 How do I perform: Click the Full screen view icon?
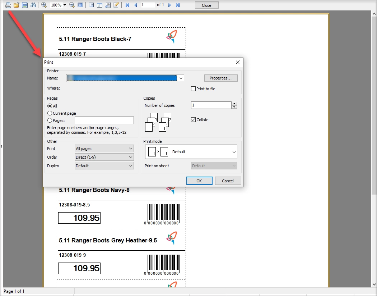[80, 5]
